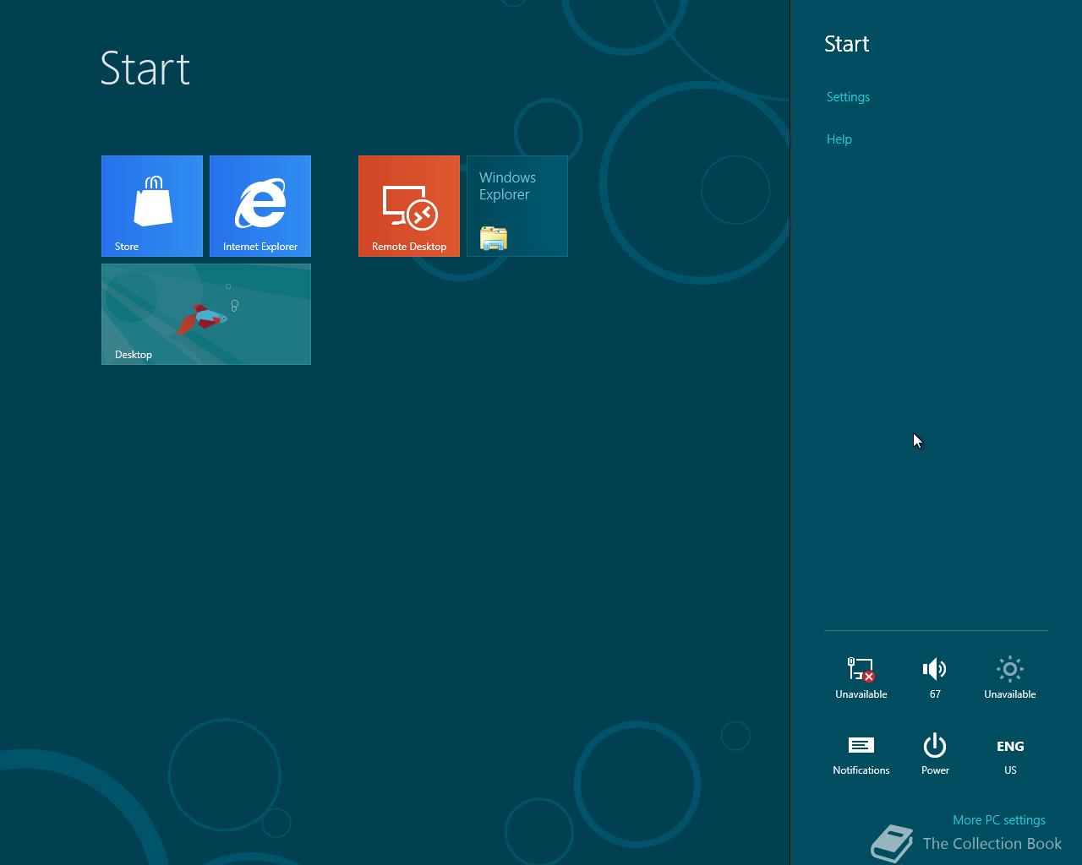
Task: Open the Store tile
Action: pos(152,206)
